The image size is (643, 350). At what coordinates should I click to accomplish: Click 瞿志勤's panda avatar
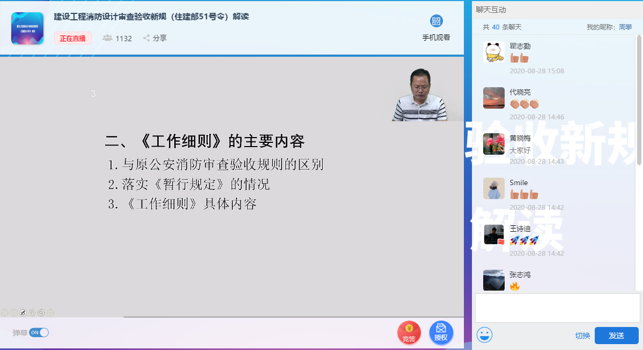(493, 52)
